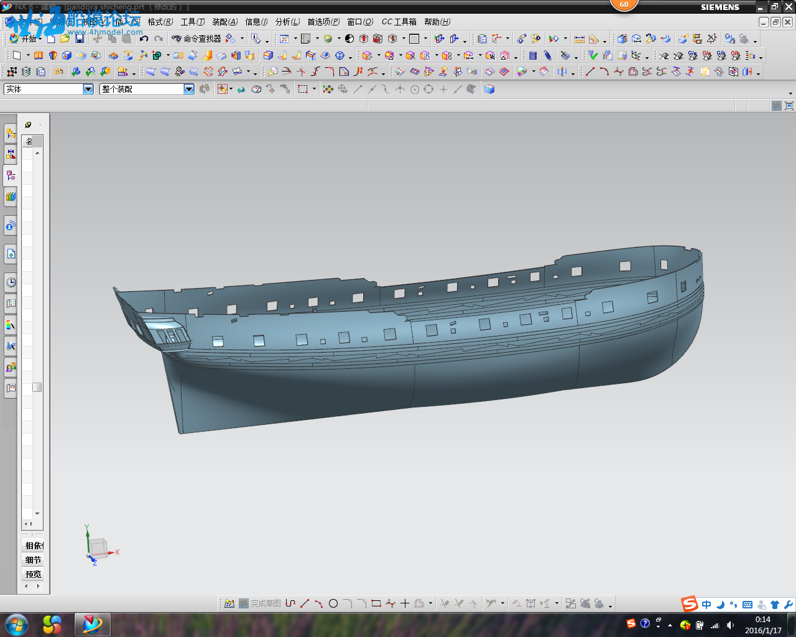Screen dimensions: 796x637
Task: Select shaded rendering style sphere icon
Action: point(328,39)
